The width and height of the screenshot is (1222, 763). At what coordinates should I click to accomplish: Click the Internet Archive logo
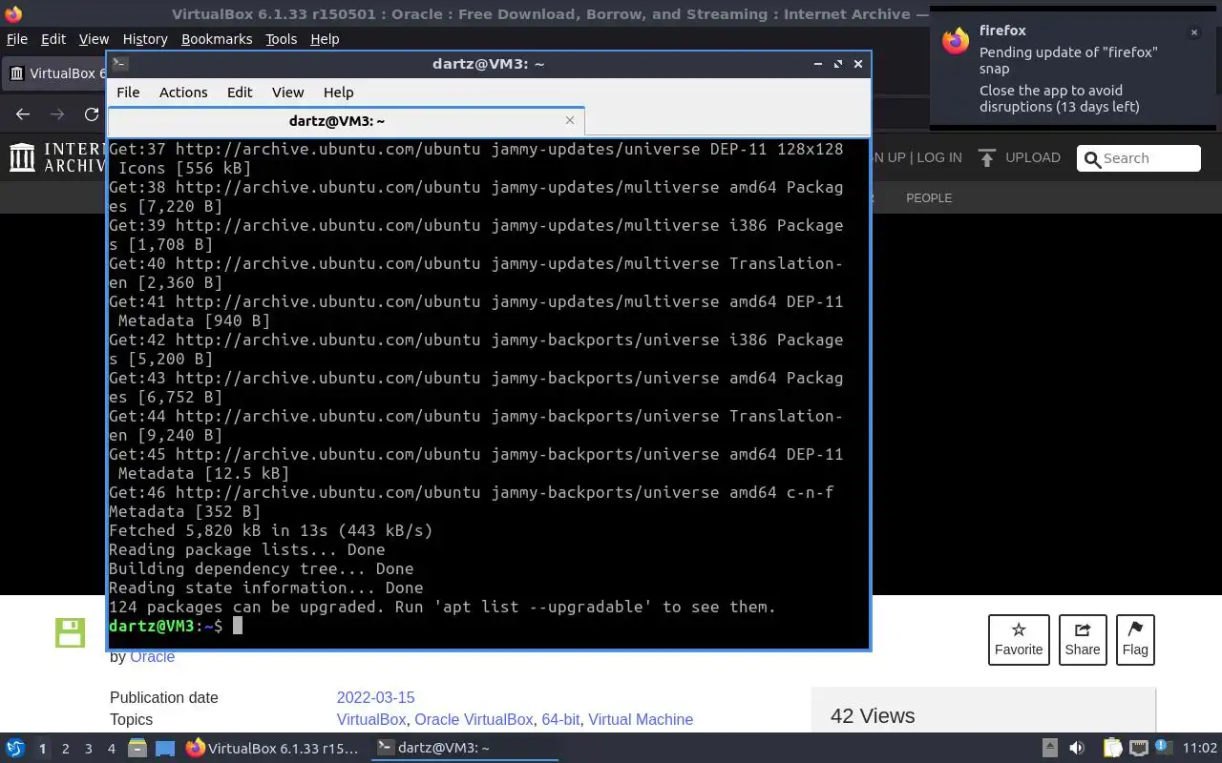(57, 157)
